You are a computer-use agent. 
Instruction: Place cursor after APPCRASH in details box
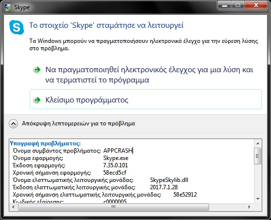(133, 151)
